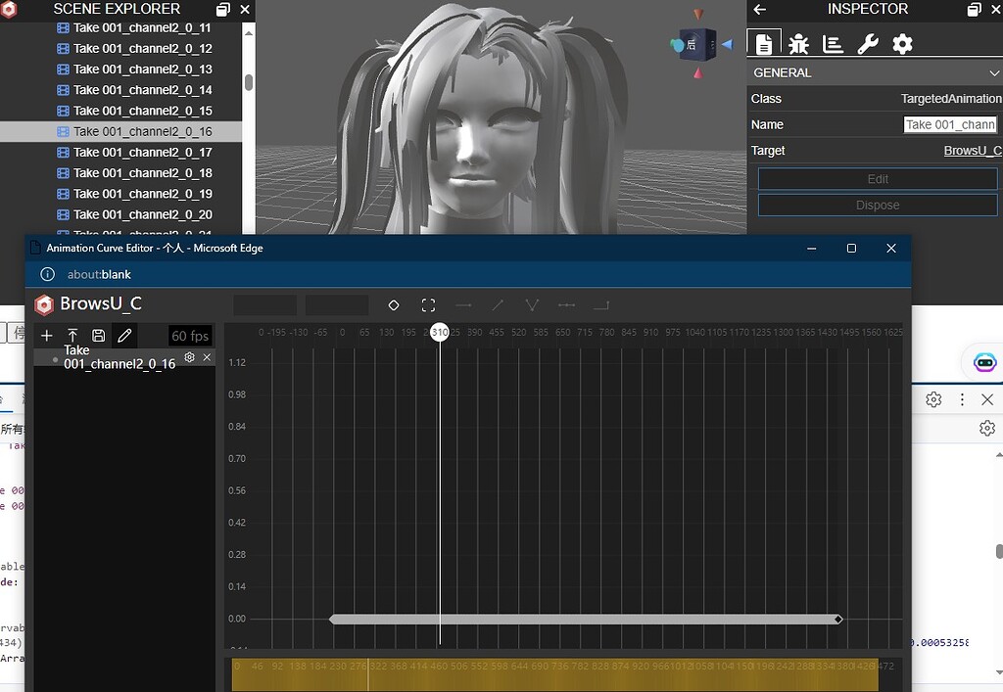Click the Edit button under Target
This screenshot has width=1003, height=692.
[x=877, y=179]
